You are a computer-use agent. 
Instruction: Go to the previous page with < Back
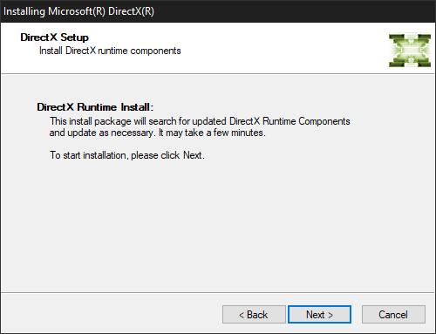click(254, 314)
